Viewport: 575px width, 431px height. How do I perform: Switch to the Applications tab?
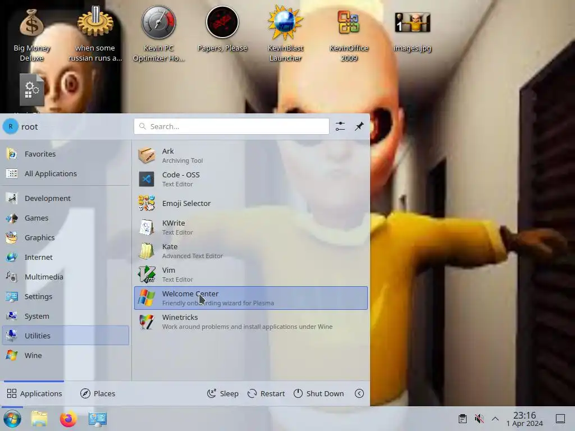coord(34,393)
